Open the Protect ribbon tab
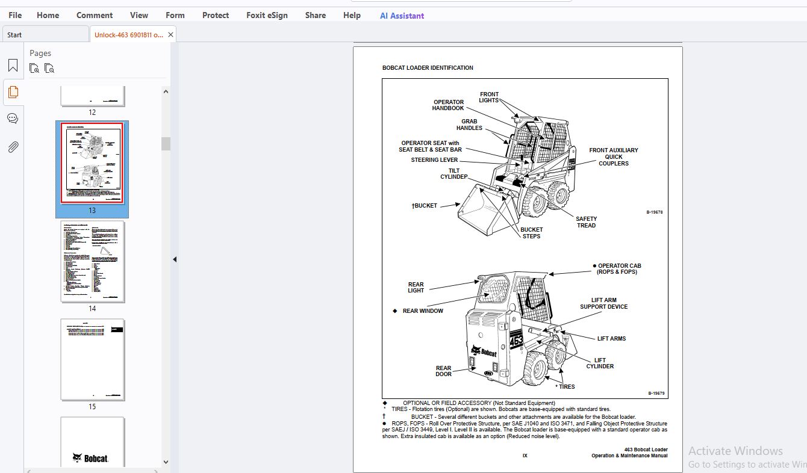Image resolution: width=807 pixels, height=473 pixels. pyautogui.click(x=216, y=15)
